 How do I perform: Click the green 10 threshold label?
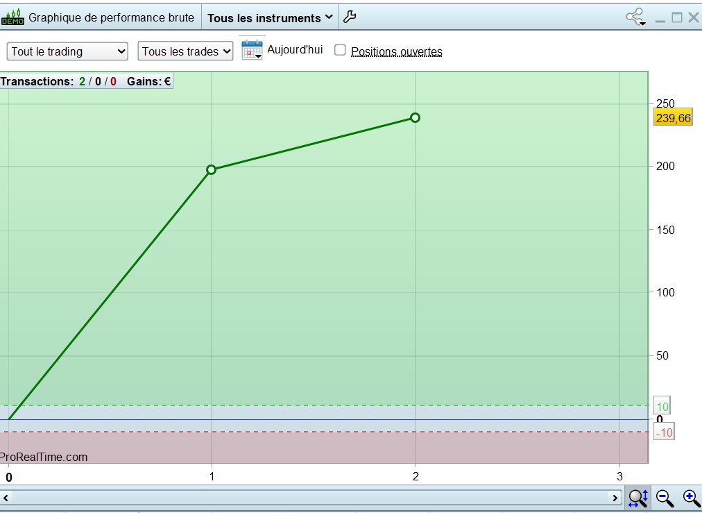point(662,406)
